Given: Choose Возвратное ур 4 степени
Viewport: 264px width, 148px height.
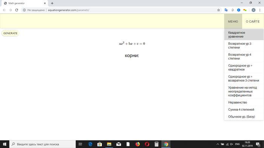Looking at the screenshot, I should tap(244, 56).
